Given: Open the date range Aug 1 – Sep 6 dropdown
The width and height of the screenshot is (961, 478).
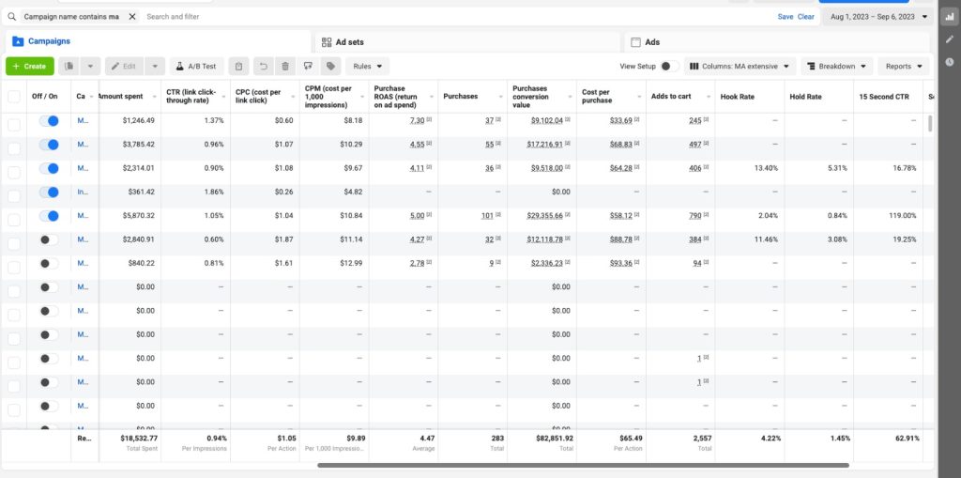Looking at the screenshot, I should point(876,17).
